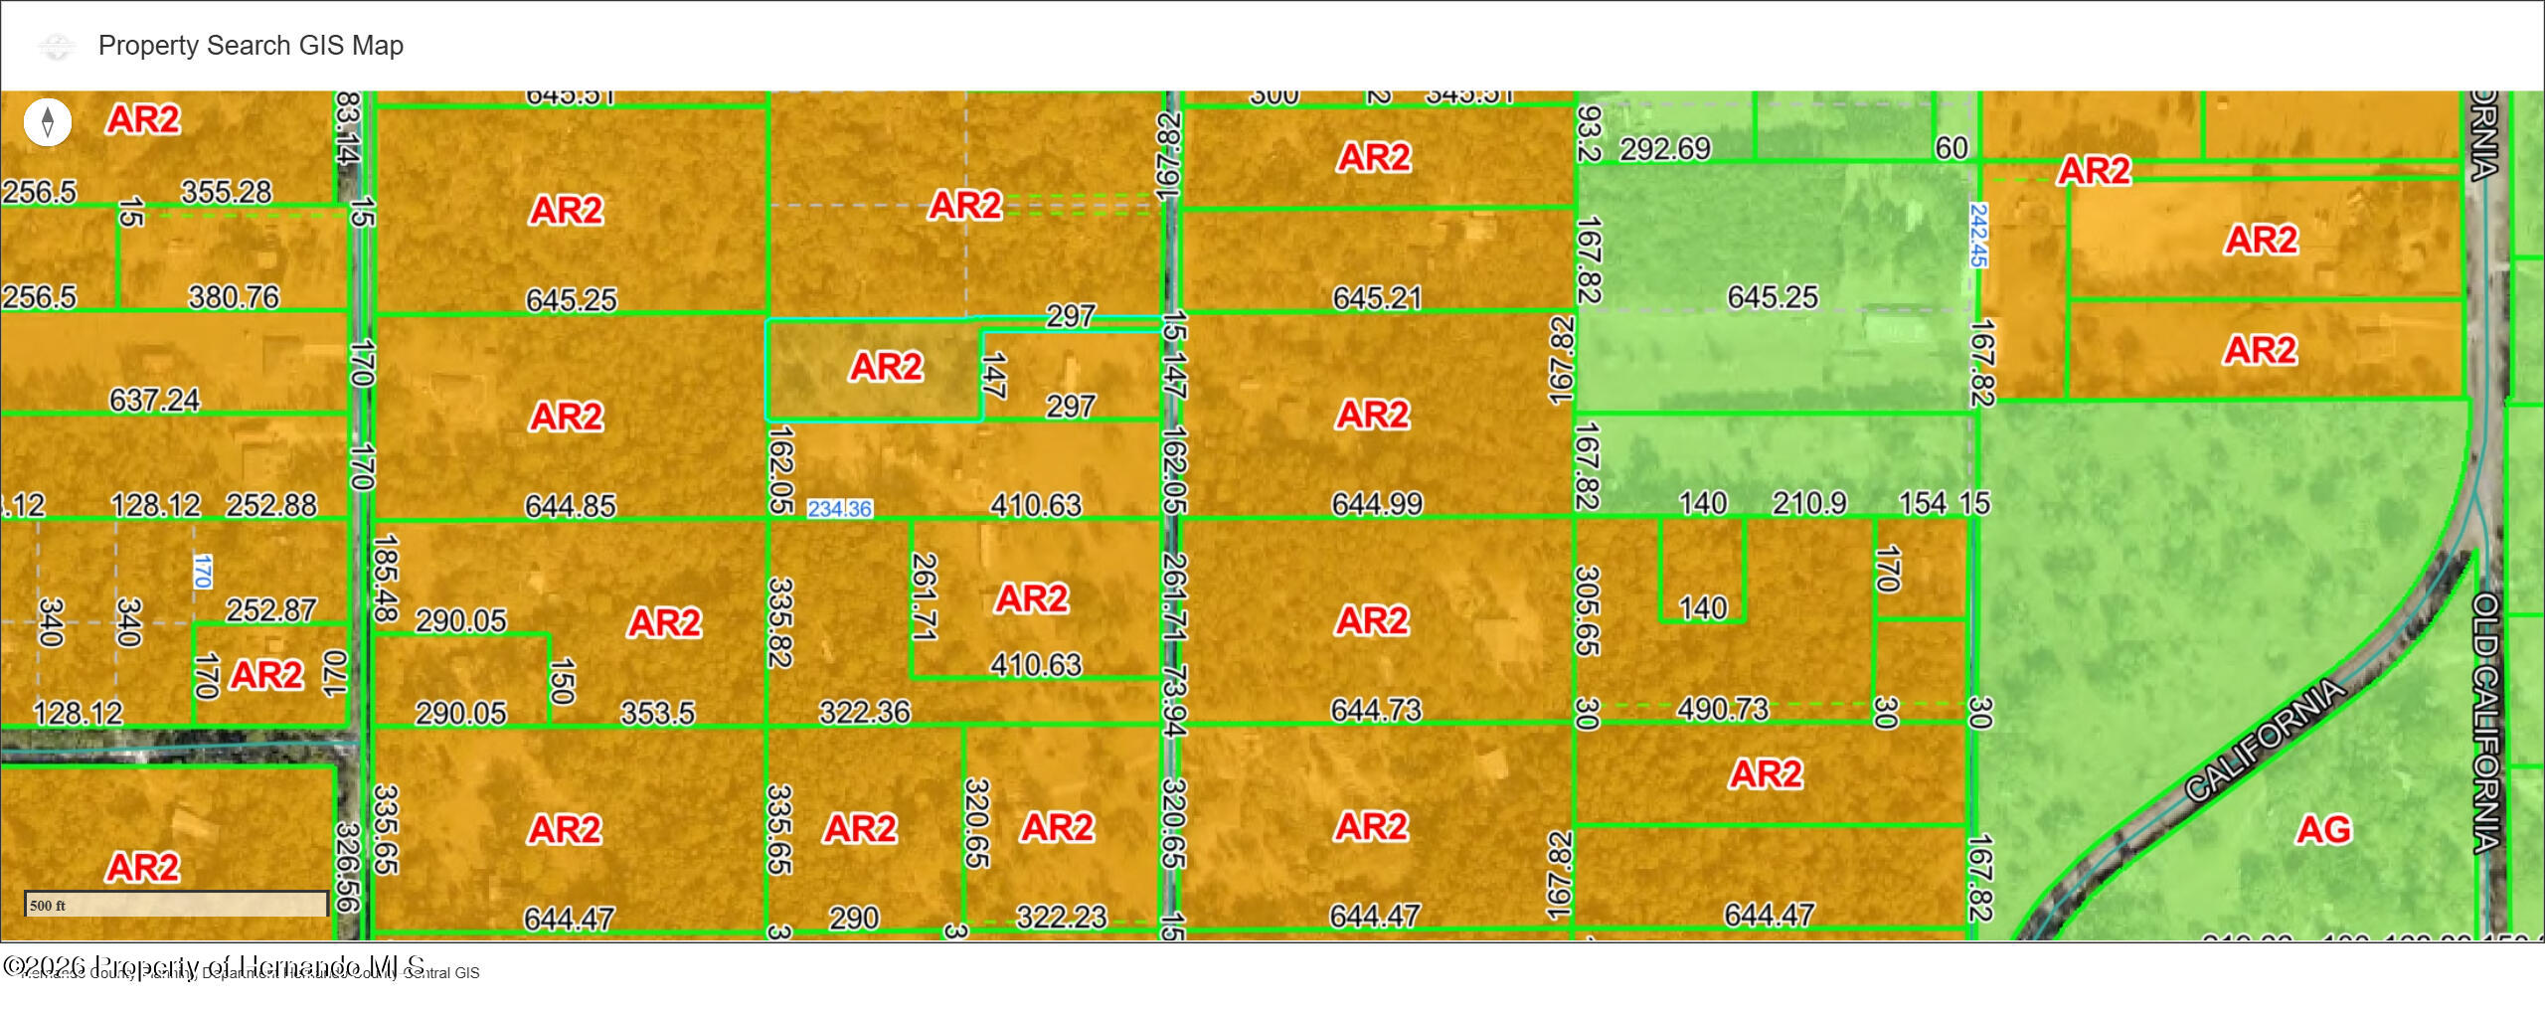Click the 644.73 parcel dimension
Viewport: 2545px width, 1012px height.
coord(1376,710)
